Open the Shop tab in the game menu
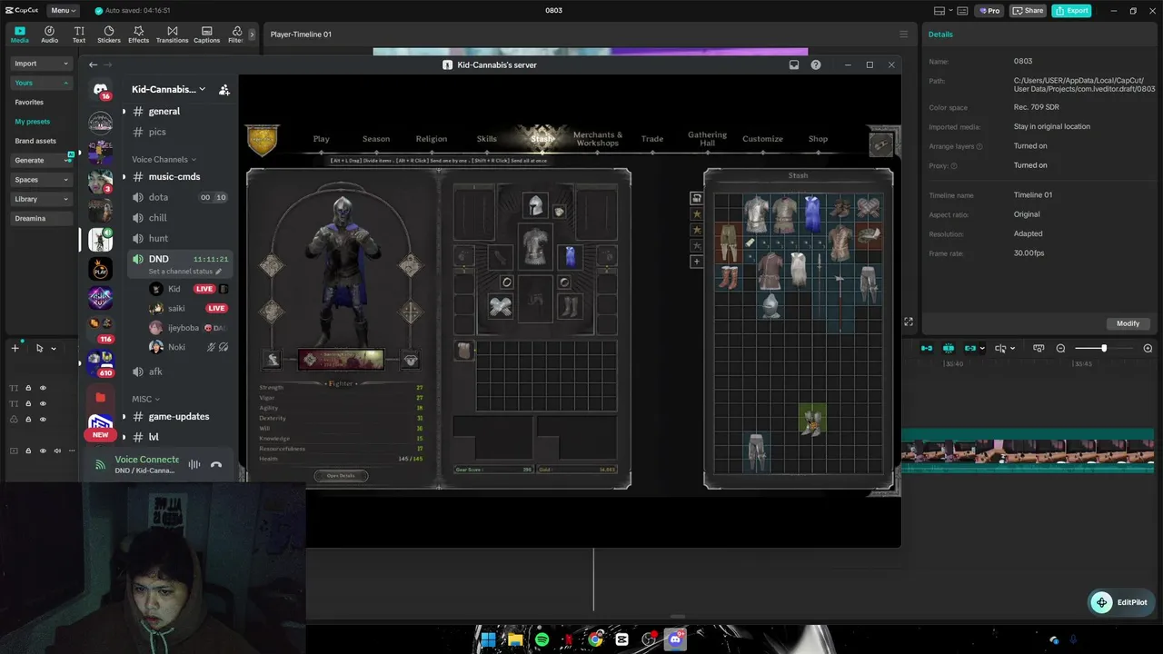 [x=818, y=139]
